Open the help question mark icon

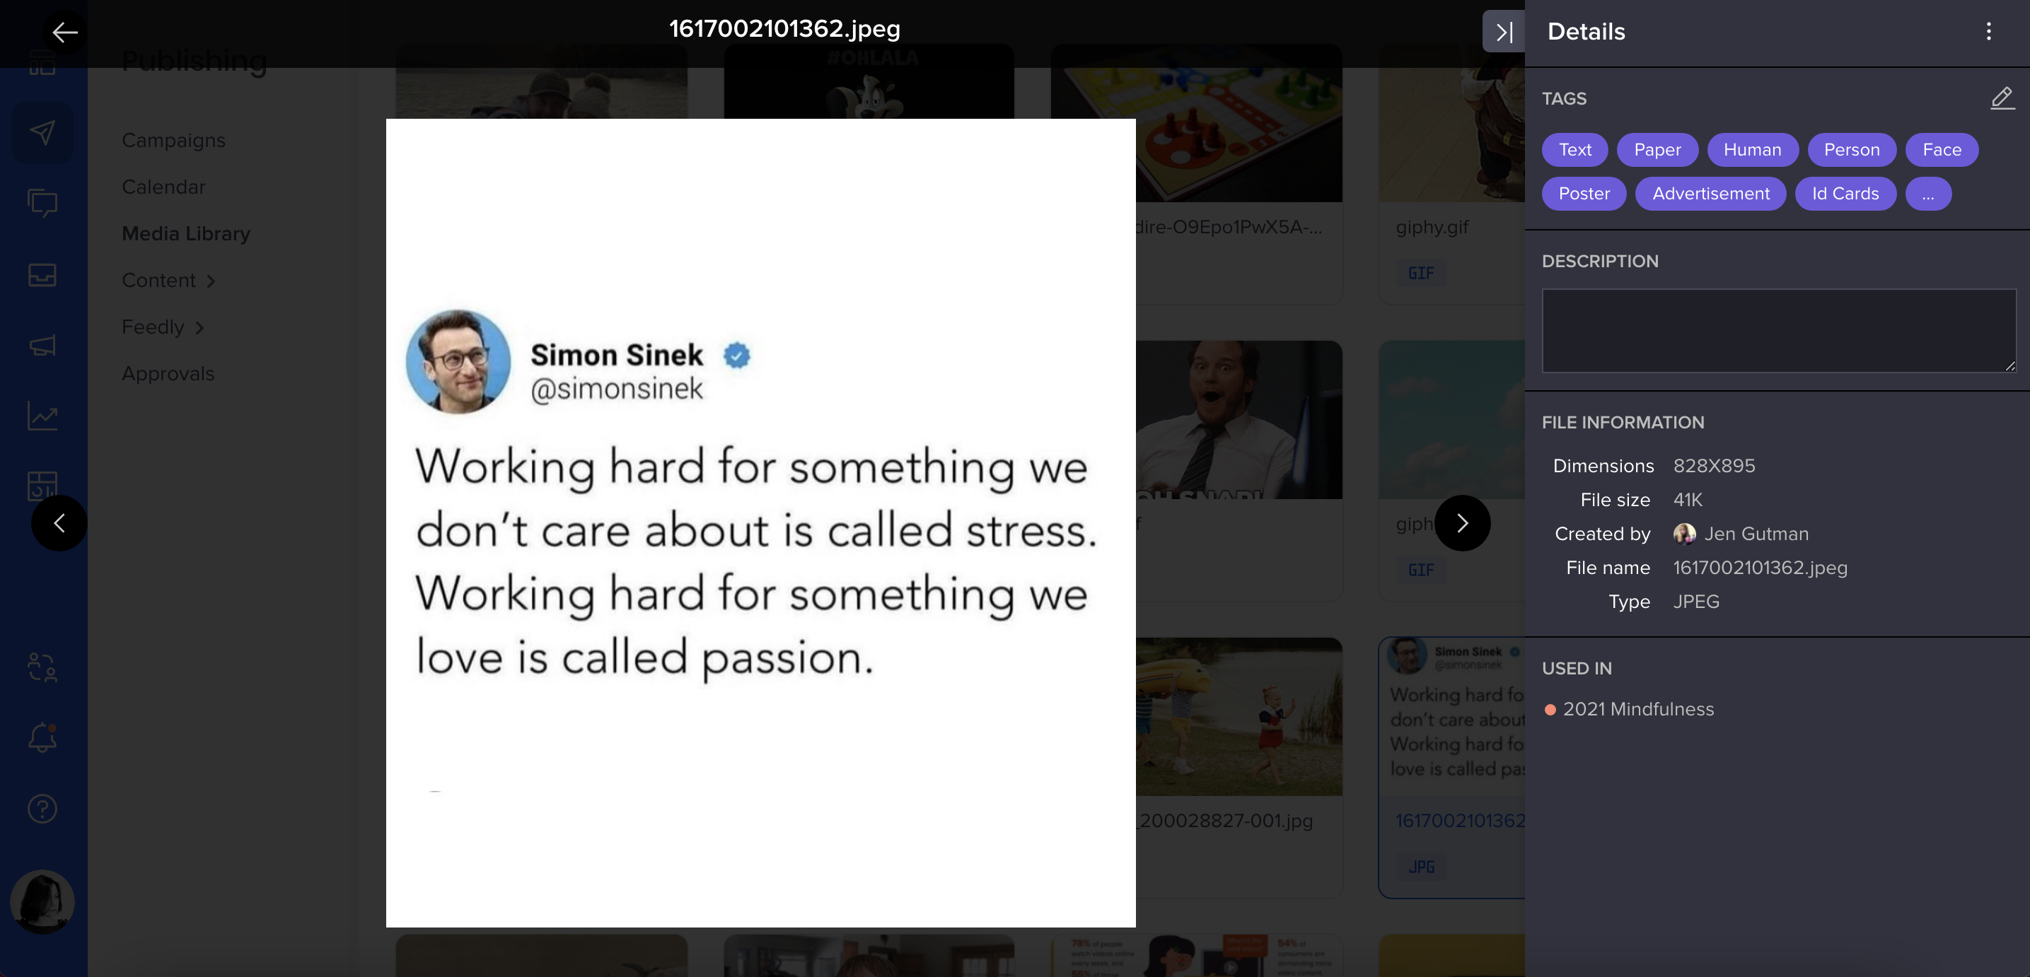pyautogui.click(x=42, y=808)
